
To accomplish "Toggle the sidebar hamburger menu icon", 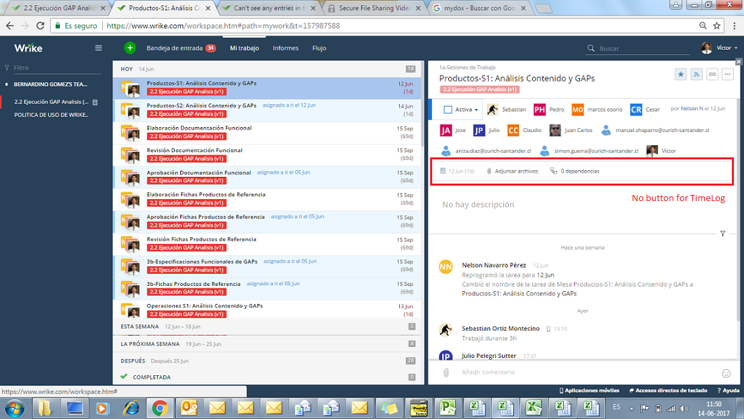I will [x=98, y=48].
